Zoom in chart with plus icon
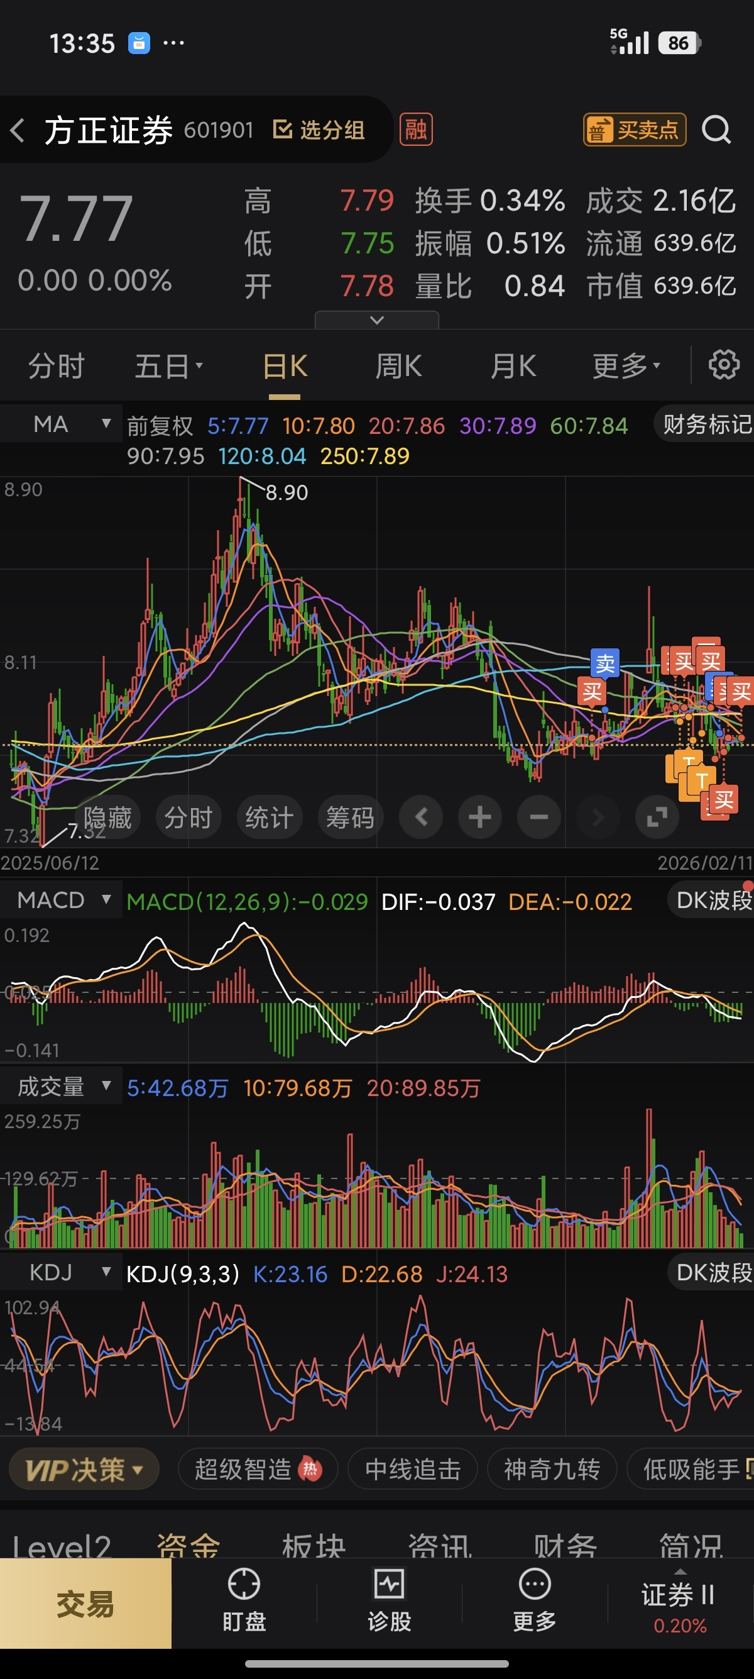754x1679 pixels. click(480, 817)
